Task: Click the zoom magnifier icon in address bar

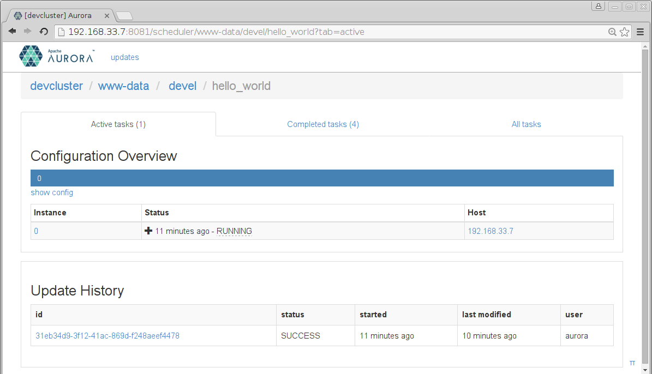Action: tap(612, 32)
